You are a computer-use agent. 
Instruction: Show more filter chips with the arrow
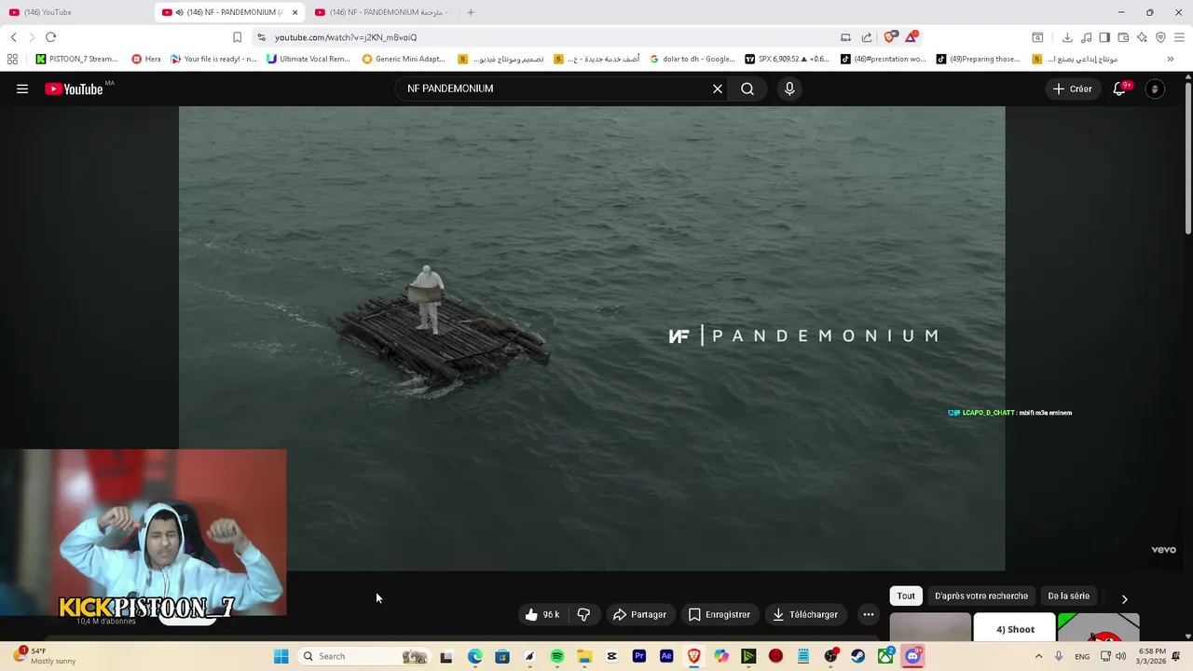(1124, 598)
